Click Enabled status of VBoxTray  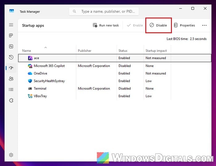tap(124, 96)
